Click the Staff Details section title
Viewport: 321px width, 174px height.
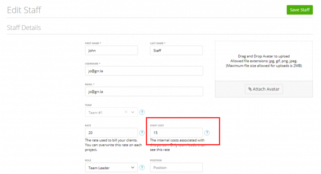[x=24, y=27]
